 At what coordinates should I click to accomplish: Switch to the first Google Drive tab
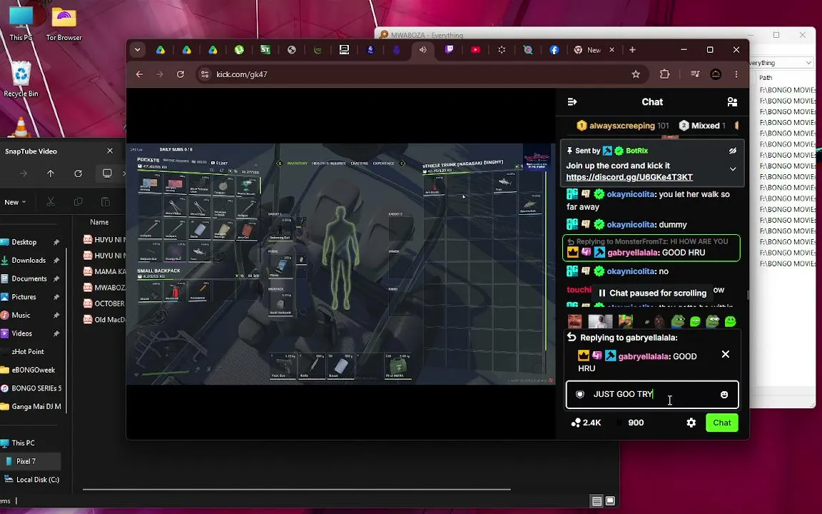point(161,50)
